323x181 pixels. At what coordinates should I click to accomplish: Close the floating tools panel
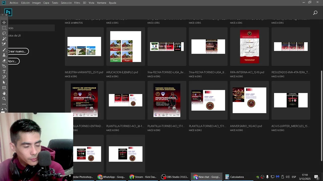pyautogui.click(x=6, y=15)
